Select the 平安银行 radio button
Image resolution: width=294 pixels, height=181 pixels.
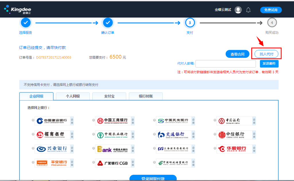click(33, 162)
